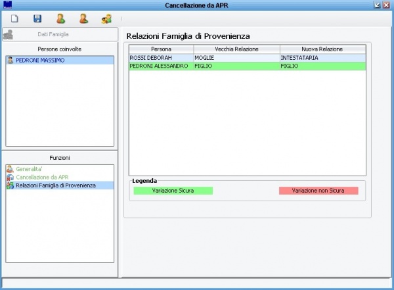Image resolution: width=394 pixels, height=290 pixels.
Task: Click the new blank document toolbar icon
Action: pos(14,18)
